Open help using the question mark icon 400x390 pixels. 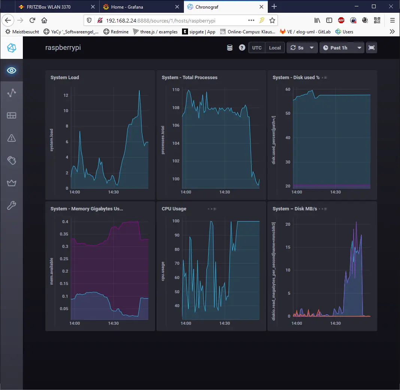[x=242, y=48]
